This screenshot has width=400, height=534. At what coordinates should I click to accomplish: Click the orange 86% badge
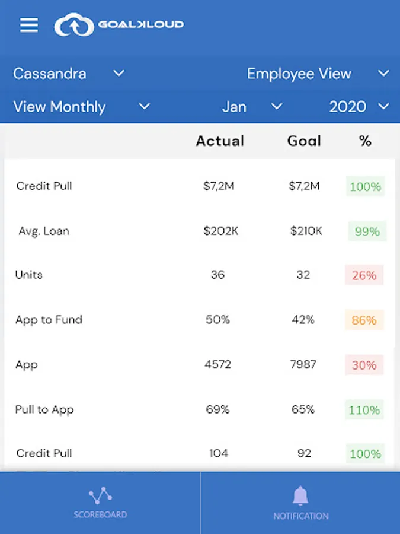point(364,320)
